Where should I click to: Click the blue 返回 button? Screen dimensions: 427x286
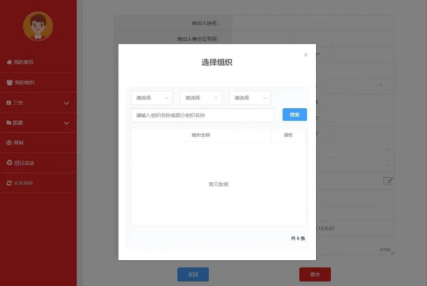[x=193, y=274]
